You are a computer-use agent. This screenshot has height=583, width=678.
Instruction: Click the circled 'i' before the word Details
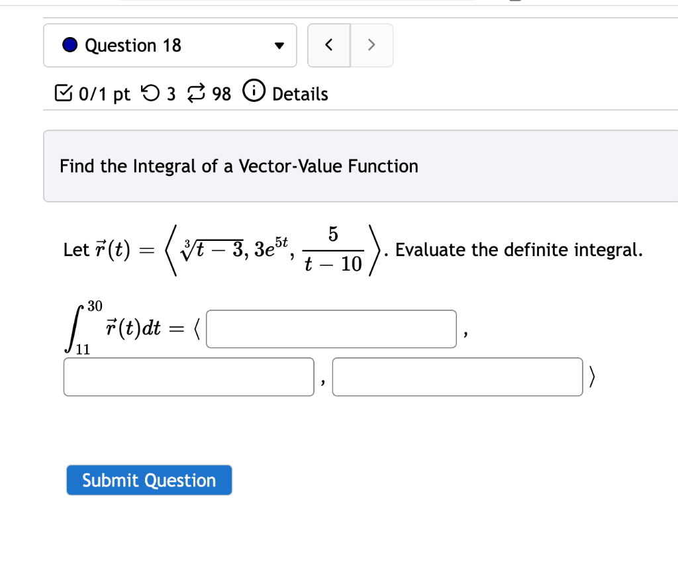pyautogui.click(x=254, y=93)
